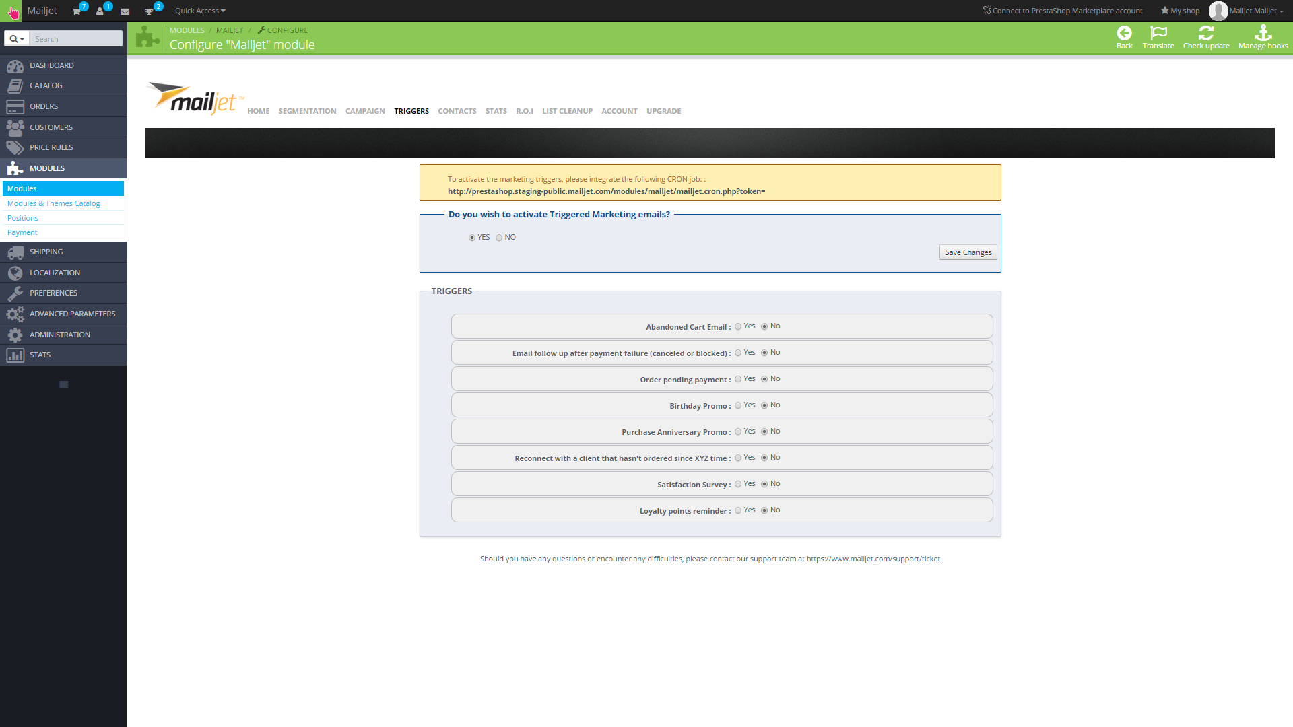Switch to the TRIGGERS tab

tap(411, 111)
